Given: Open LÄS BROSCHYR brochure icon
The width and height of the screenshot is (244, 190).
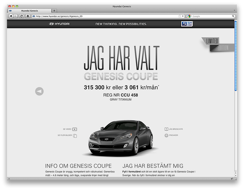Looking at the screenshot, I should [166, 129].
